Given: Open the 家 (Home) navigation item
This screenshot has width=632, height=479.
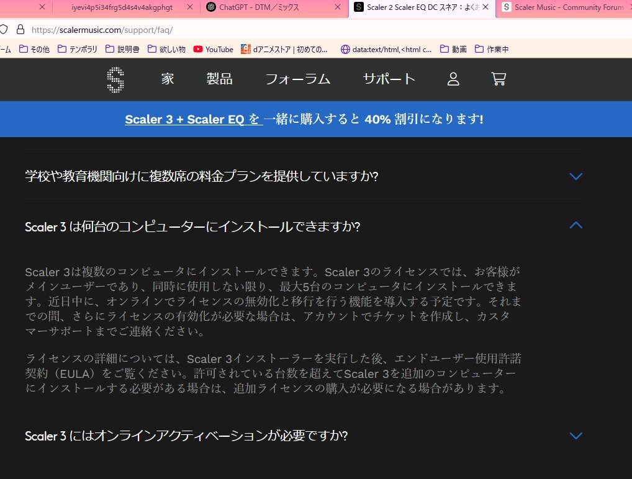Looking at the screenshot, I should (168, 79).
